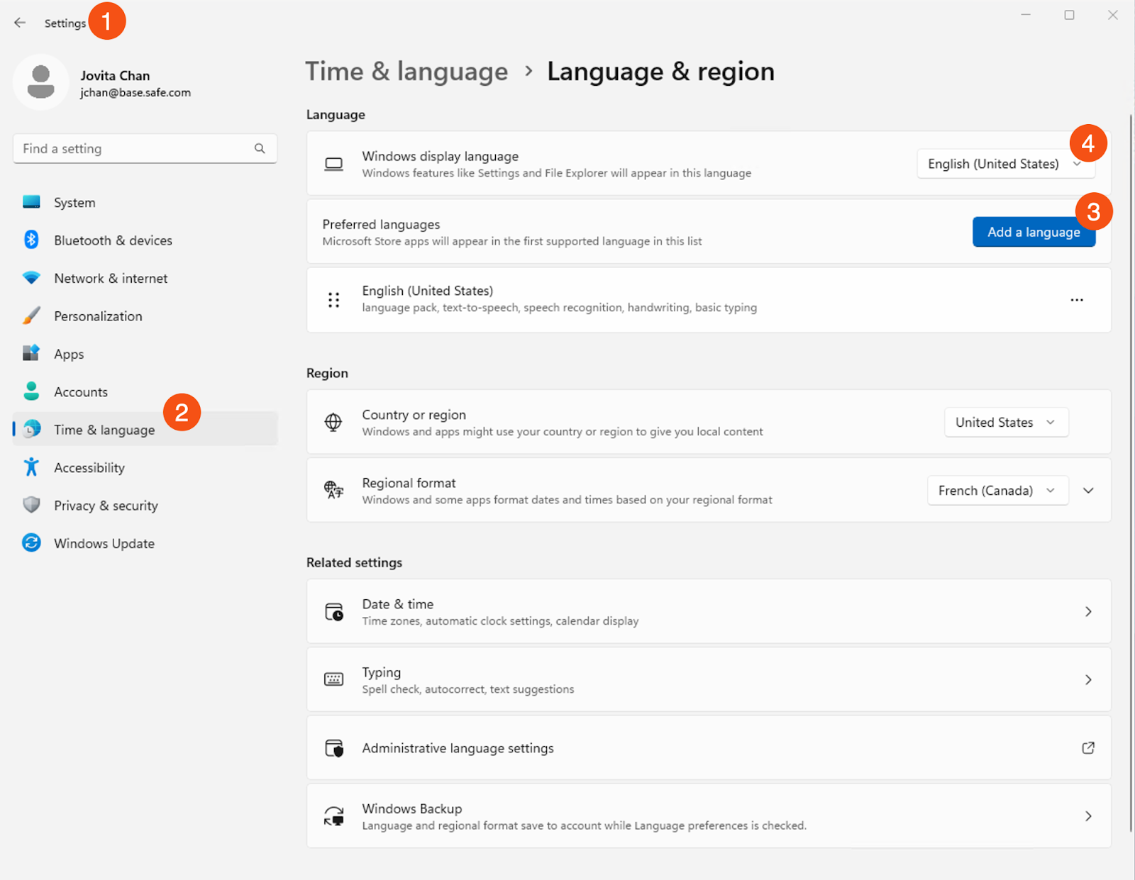This screenshot has height=880, width=1135.
Task: Open the System settings category
Action: click(145, 202)
